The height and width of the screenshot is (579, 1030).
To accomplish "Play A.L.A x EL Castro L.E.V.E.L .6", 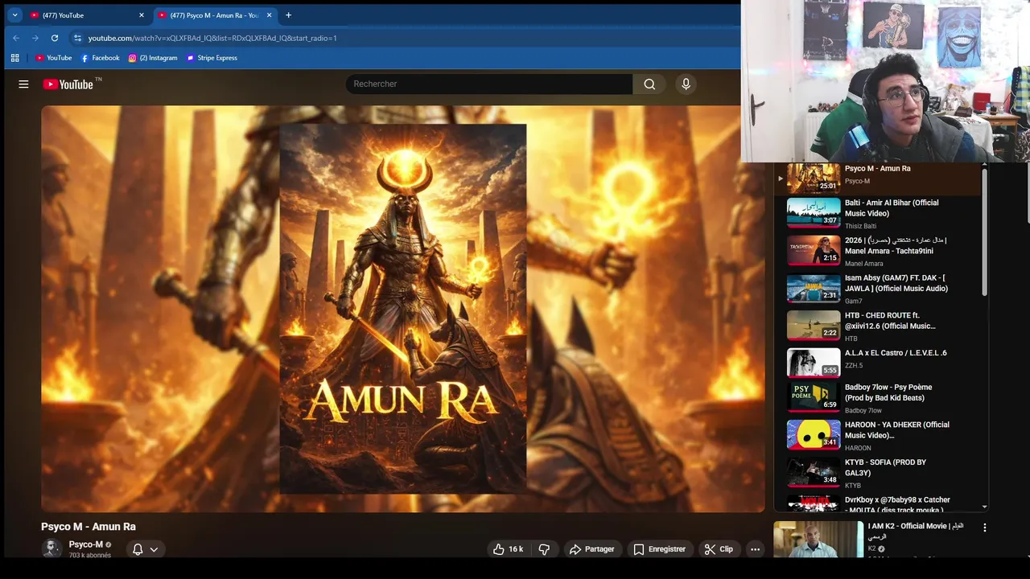I will [x=879, y=363].
